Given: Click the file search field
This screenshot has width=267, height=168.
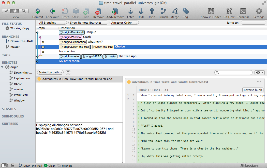Looking at the screenshot, I should 233,73.
